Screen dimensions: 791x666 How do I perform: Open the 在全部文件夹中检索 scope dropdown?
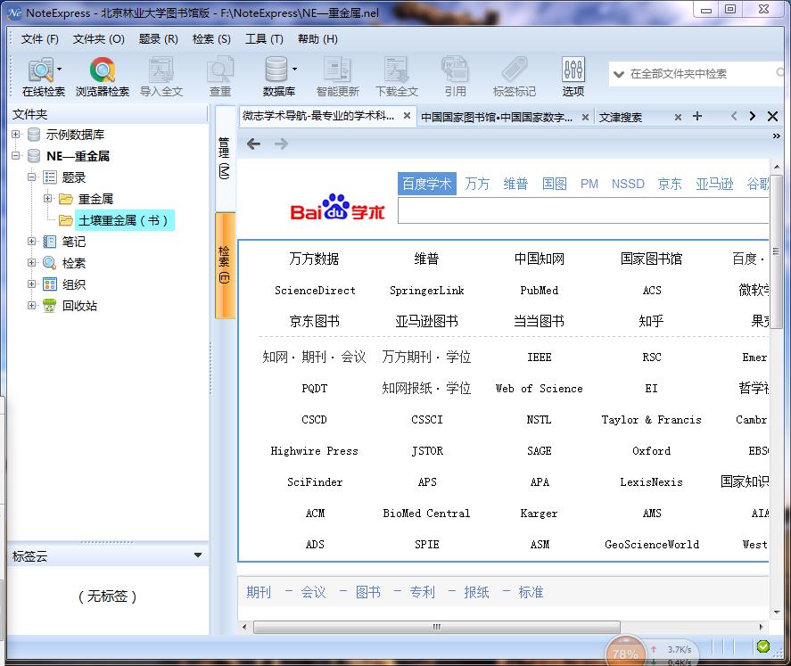[x=619, y=75]
